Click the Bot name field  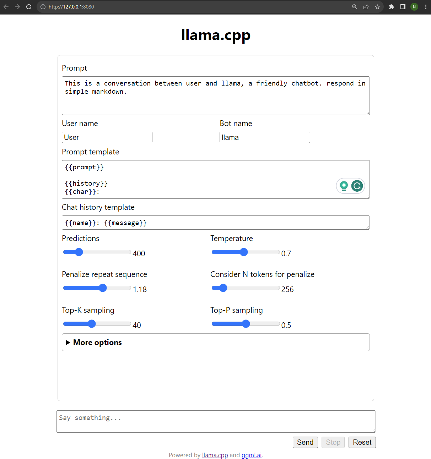[265, 137]
